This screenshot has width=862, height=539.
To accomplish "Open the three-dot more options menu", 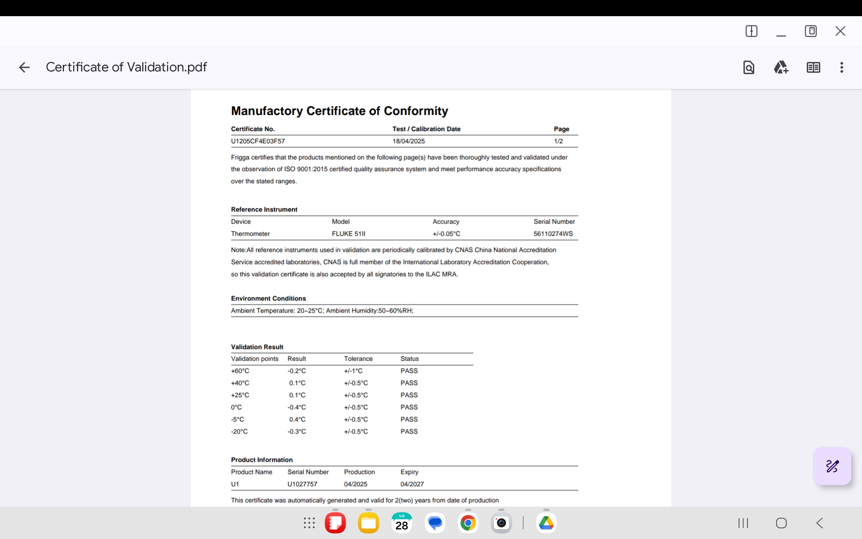I will (841, 67).
